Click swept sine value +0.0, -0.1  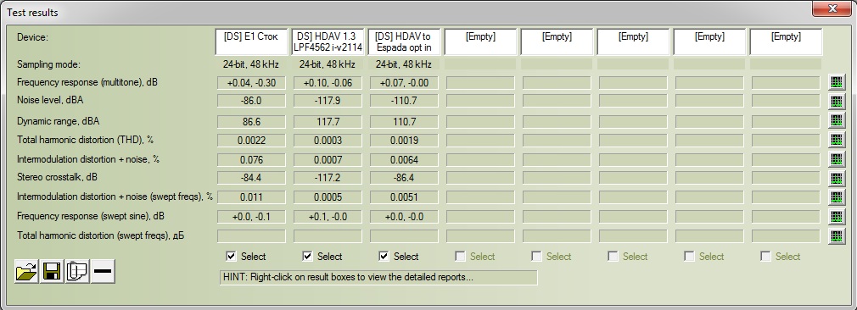click(x=251, y=217)
